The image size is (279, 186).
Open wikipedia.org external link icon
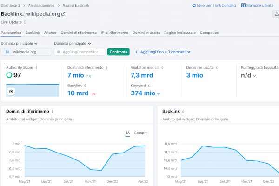pyautogui.click(x=63, y=14)
